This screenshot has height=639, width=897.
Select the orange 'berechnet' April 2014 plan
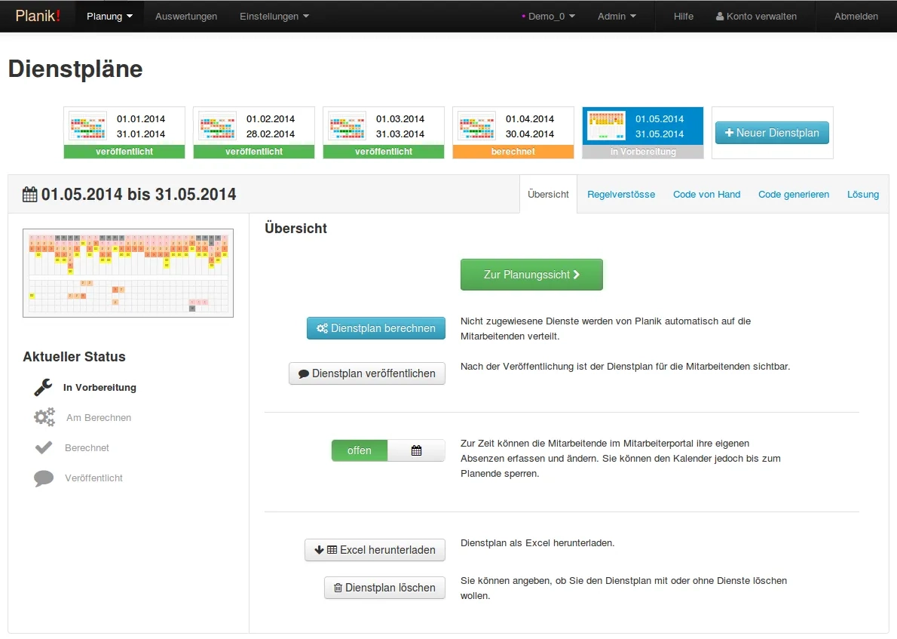pyautogui.click(x=513, y=133)
